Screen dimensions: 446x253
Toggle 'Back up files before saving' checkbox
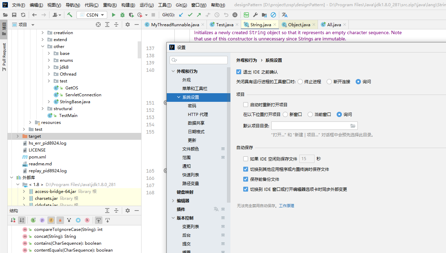[246, 179]
